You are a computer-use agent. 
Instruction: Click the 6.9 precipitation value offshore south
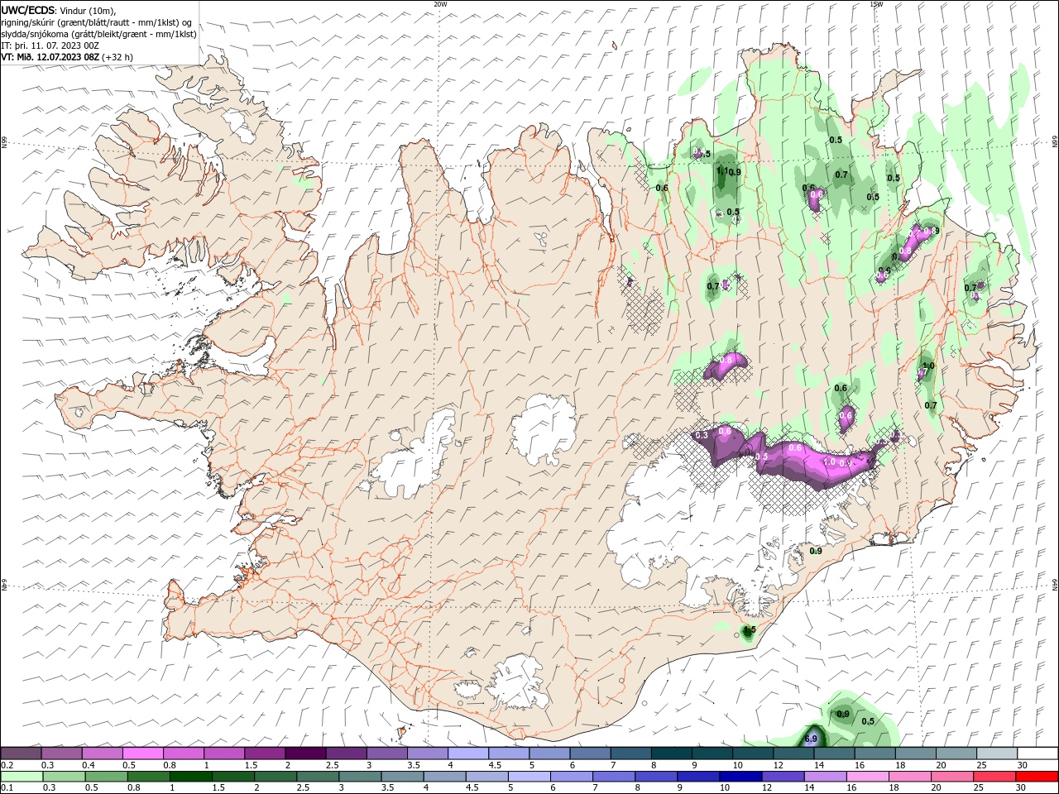(x=811, y=739)
